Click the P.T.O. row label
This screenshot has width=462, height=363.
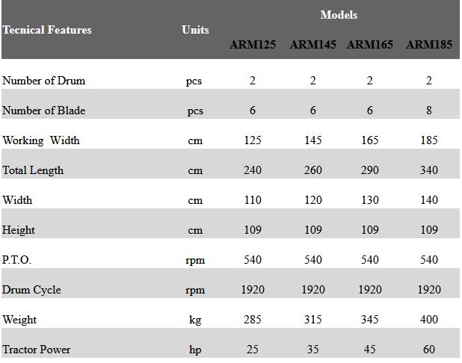click(16, 260)
